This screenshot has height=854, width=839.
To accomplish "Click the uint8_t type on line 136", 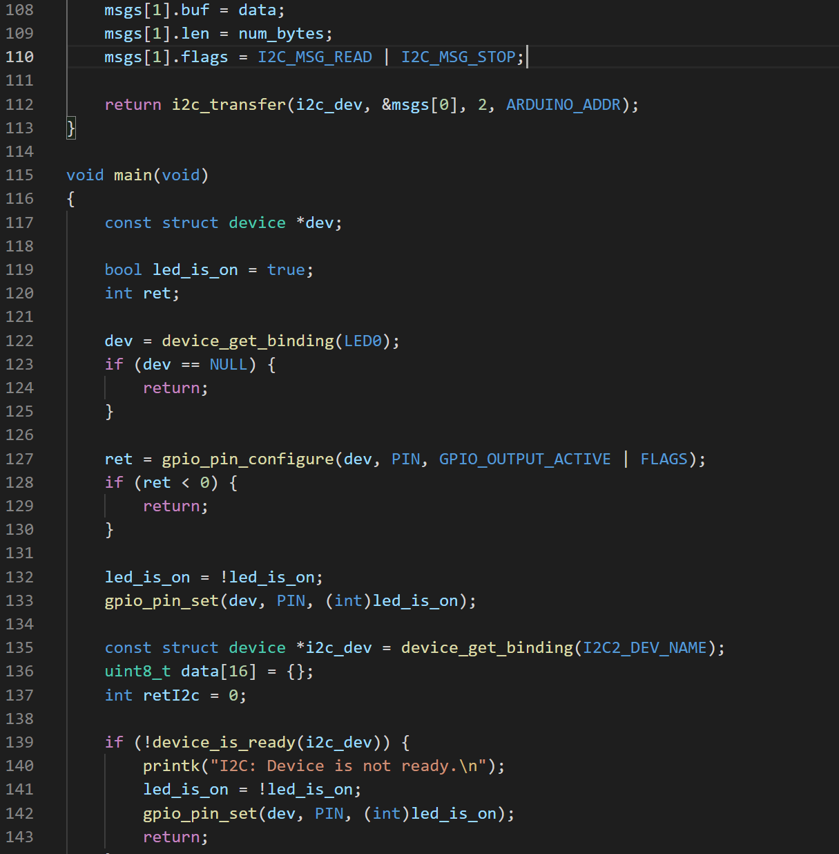I will [137, 671].
